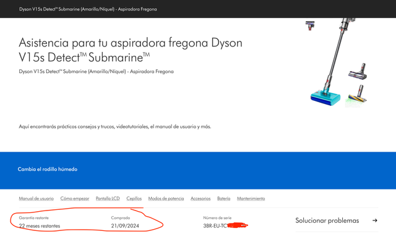Image resolution: width=396 pixels, height=239 pixels.
Task: Click the small red crevice tool image
Action: [x=310, y=25]
